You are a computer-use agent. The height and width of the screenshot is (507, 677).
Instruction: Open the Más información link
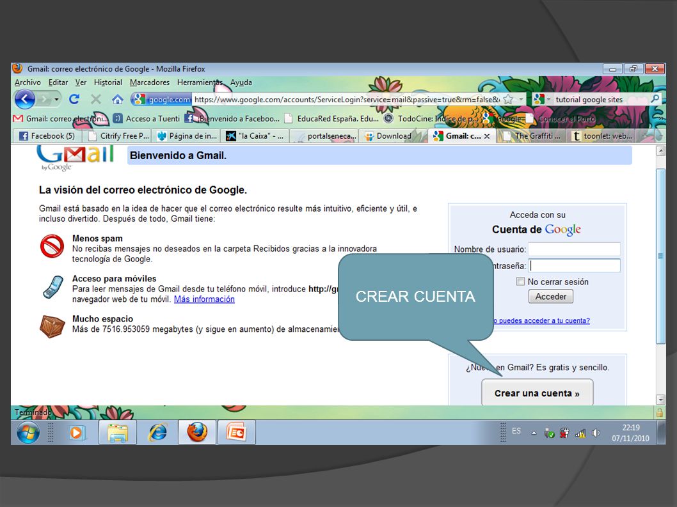pyautogui.click(x=204, y=299)
